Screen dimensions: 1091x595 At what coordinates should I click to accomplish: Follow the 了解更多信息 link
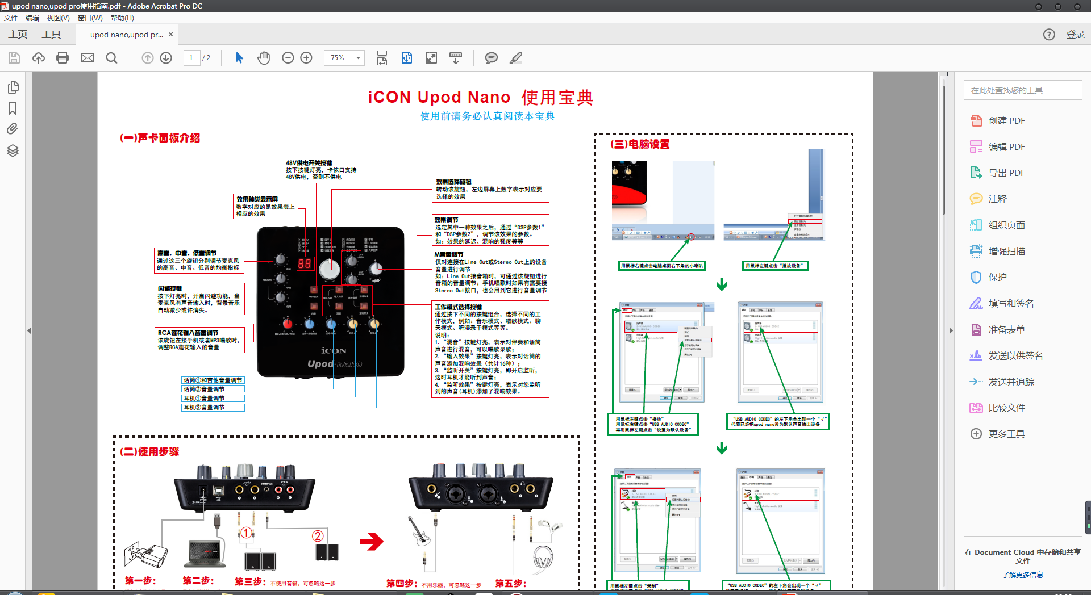pyautogui.click(x=1023, y=574)
